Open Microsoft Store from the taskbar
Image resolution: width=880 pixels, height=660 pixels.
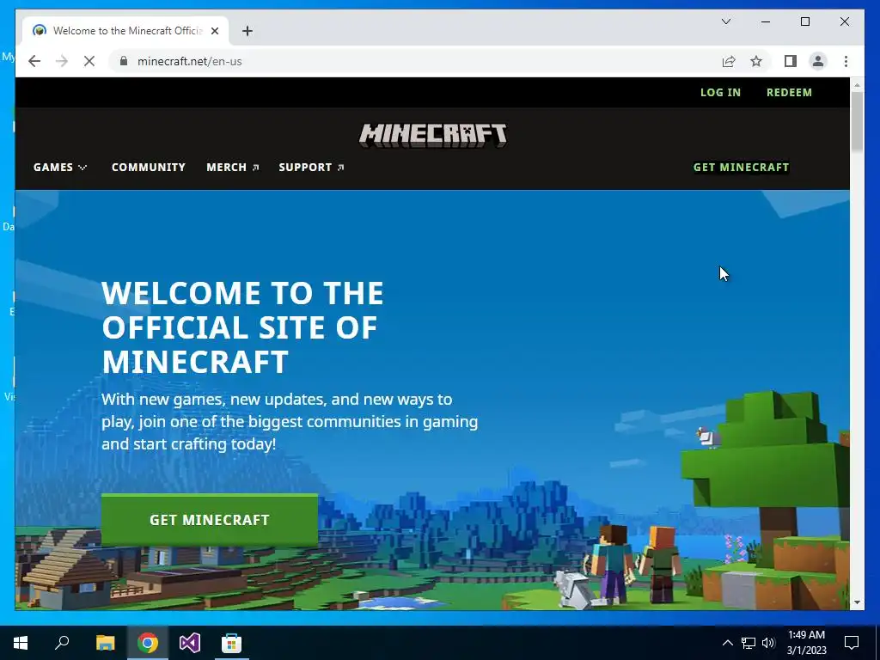coord(231,643)
